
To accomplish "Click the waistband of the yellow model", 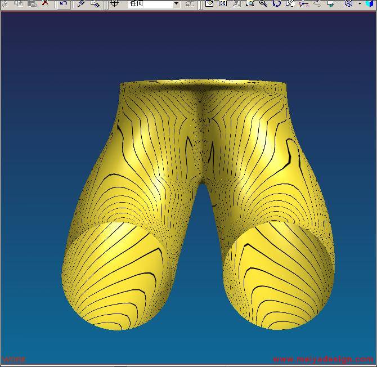I will pos(204,85).
